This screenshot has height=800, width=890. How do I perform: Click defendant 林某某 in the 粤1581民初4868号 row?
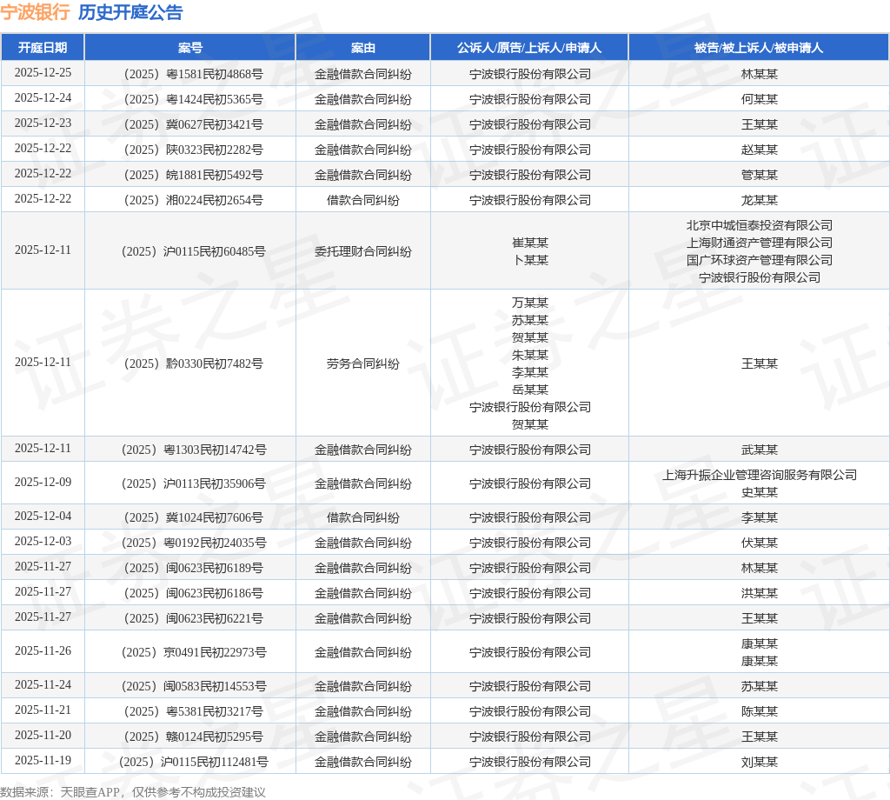click(760, 74)
